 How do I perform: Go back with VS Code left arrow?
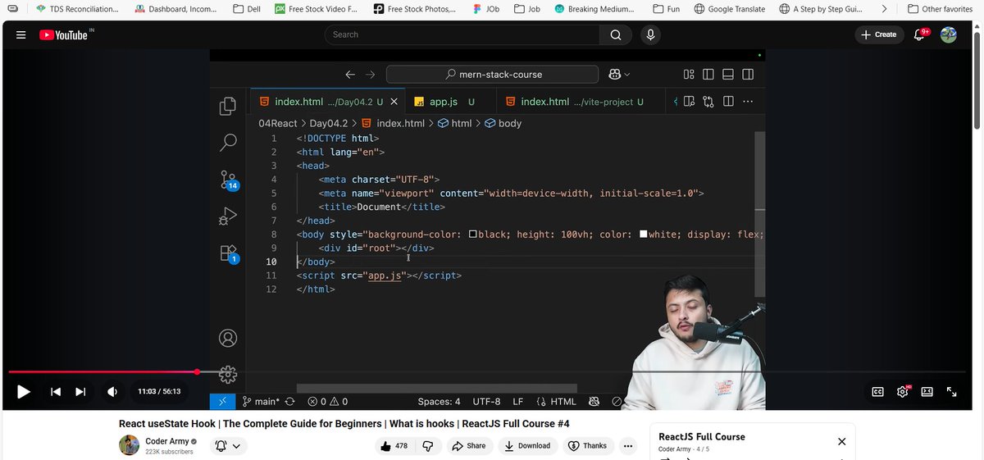pyautogui.click(x=350, y=74)
